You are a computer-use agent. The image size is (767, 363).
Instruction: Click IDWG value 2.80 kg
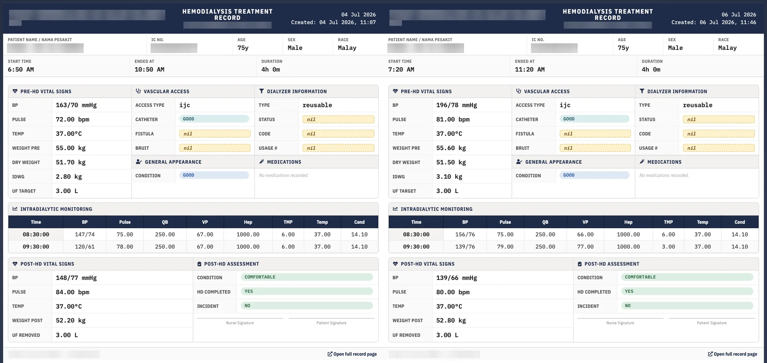(69, 177)
